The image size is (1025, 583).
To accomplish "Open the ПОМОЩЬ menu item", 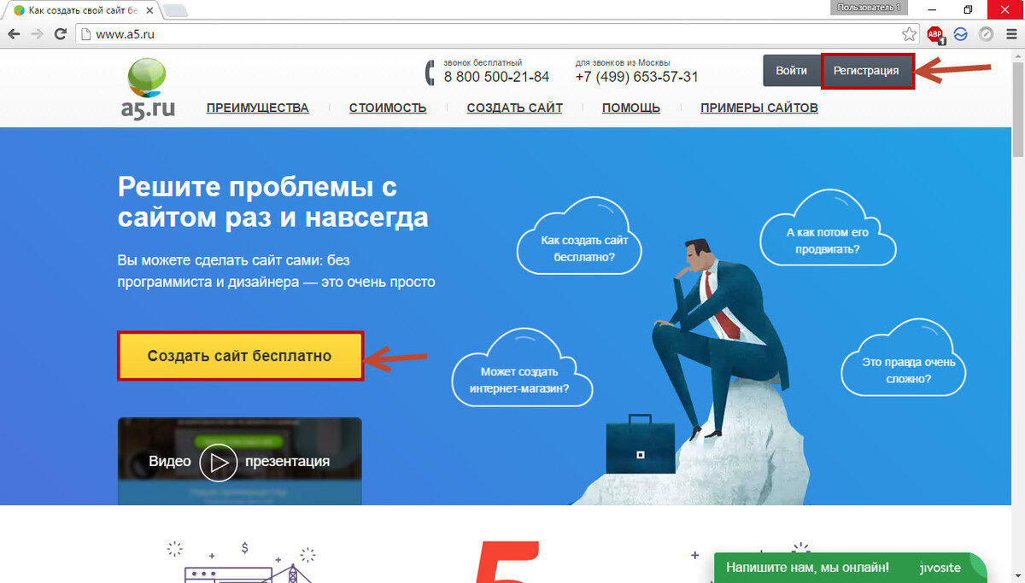I will (x=631, y=108).
